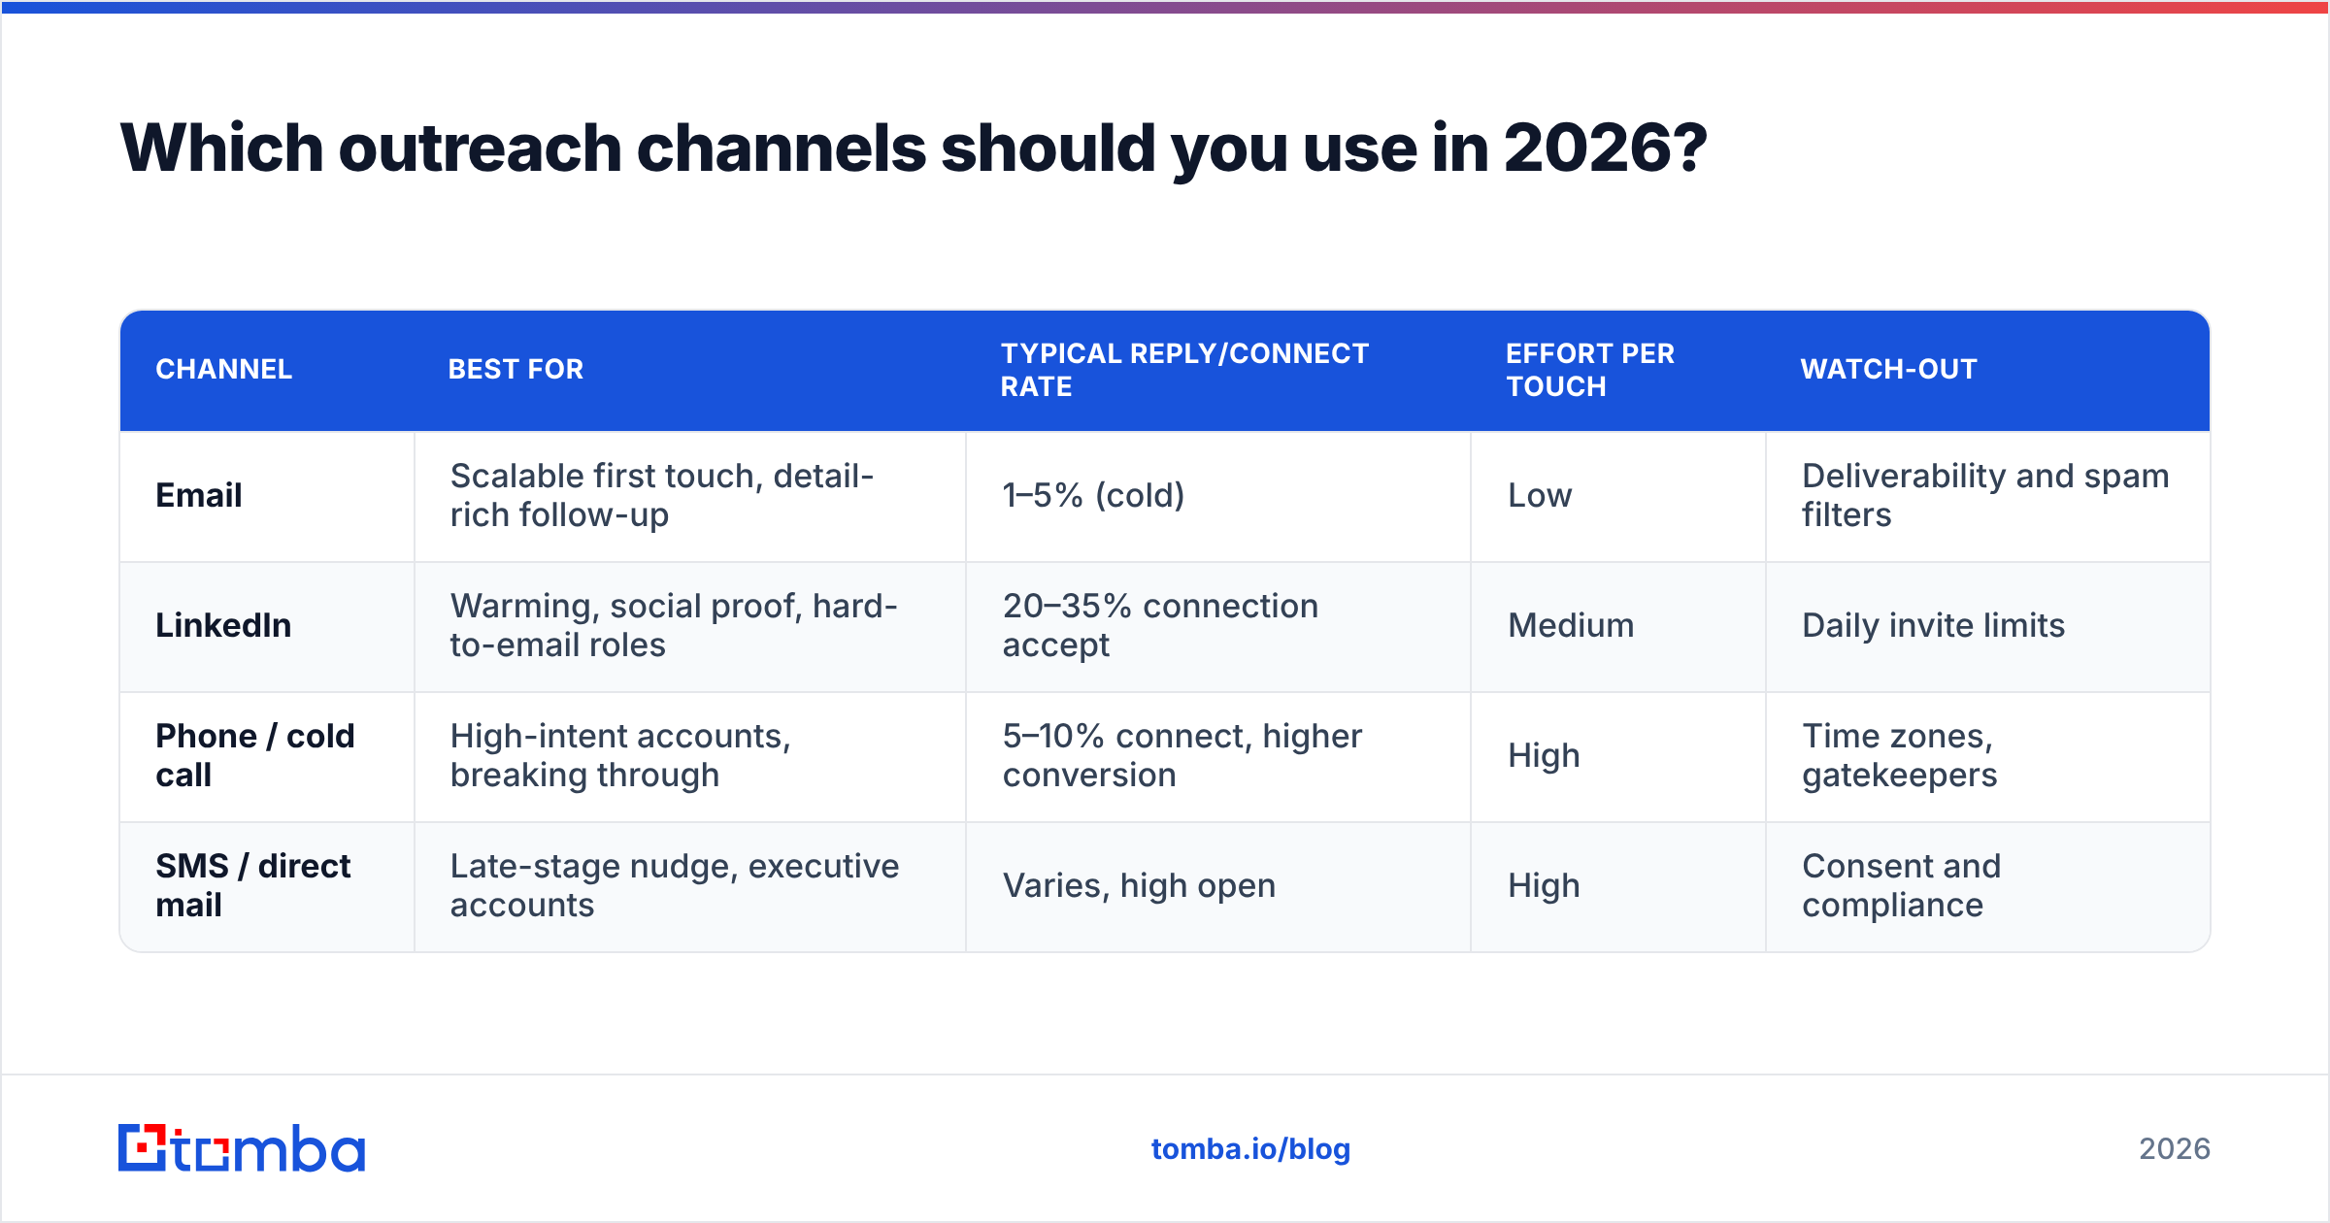Click 'Deliverability and spam filters' cell
The height and width of the screenshot is (1223, 2330).
click(1987, 496)
